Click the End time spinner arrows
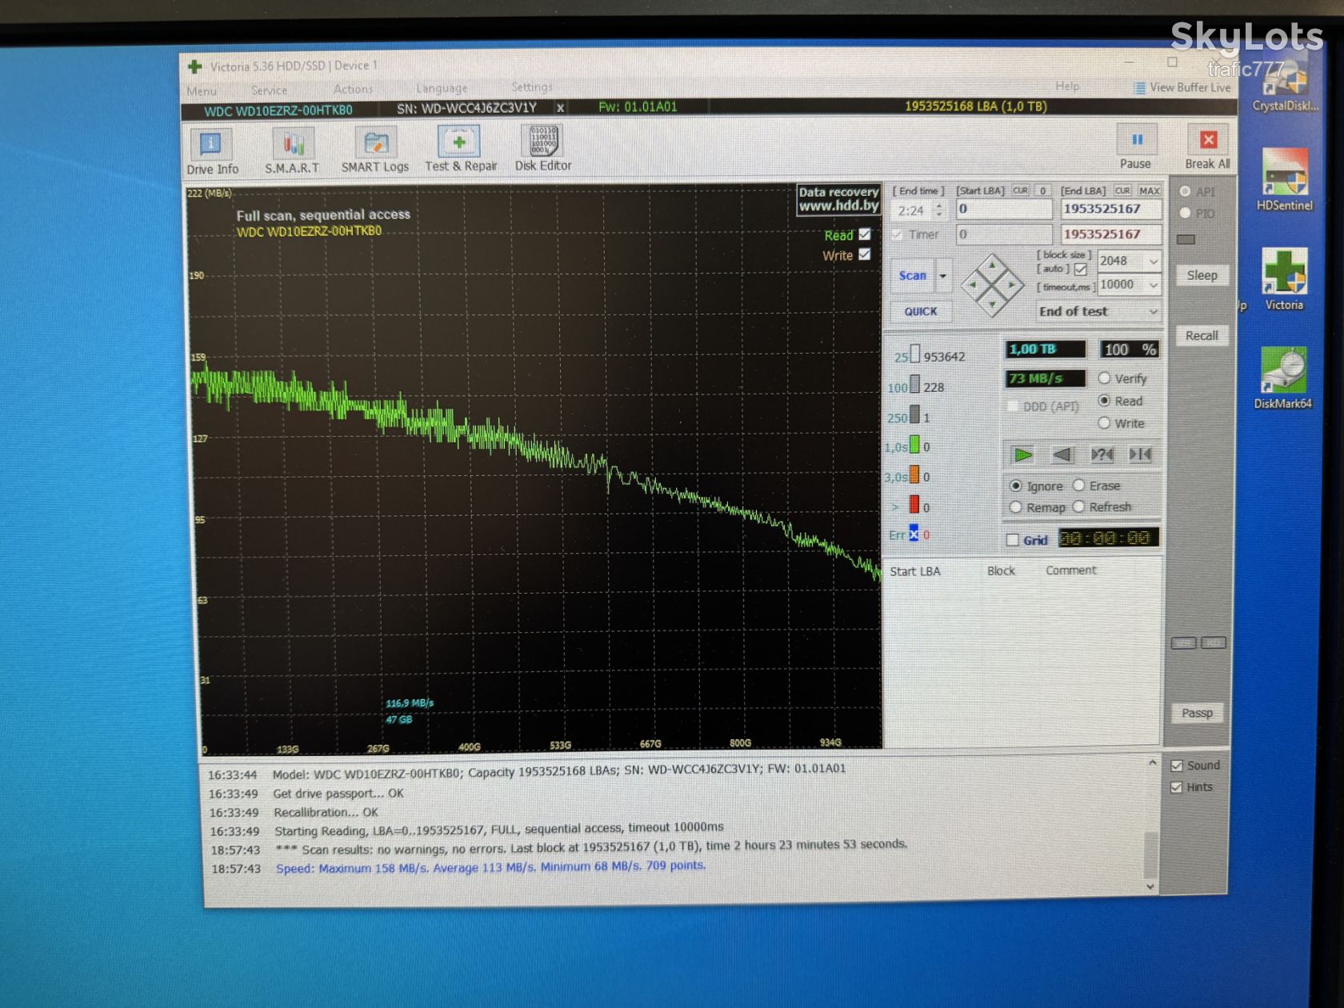Image resolution: width=1344 pixels, height=1008 pixels. point(940,210)
